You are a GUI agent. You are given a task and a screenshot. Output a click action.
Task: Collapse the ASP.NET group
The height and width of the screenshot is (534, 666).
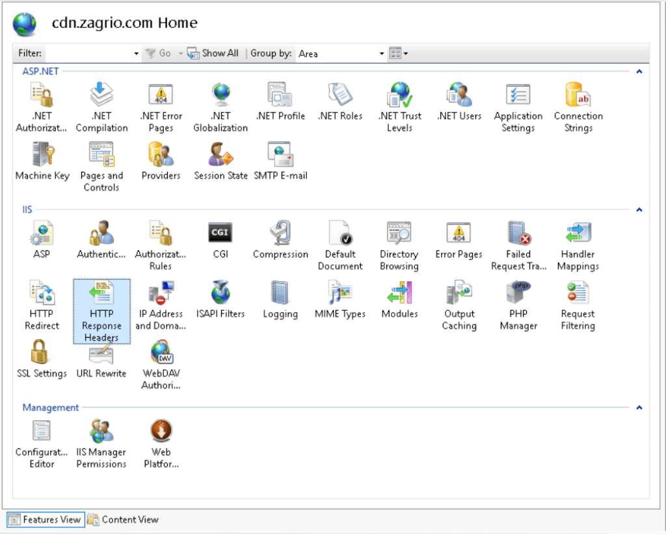click(x=639, y=72)
